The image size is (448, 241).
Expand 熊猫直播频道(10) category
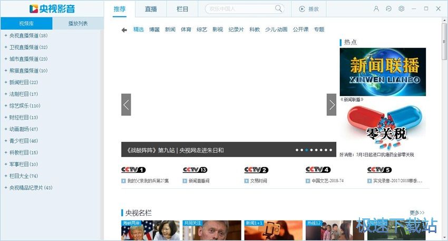click(6, 71)
